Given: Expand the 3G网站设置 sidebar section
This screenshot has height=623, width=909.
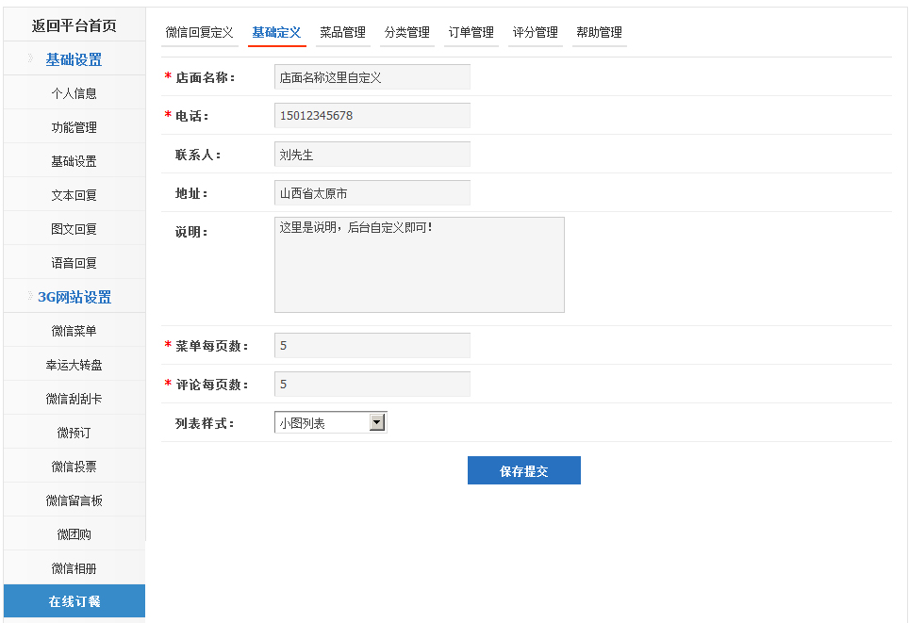Looking at the screenshot, I should (74, 297).
